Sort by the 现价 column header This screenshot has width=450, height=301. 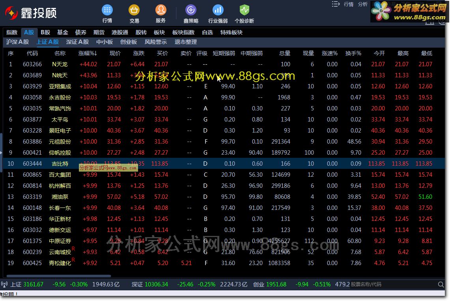click(x=115, y=53)
